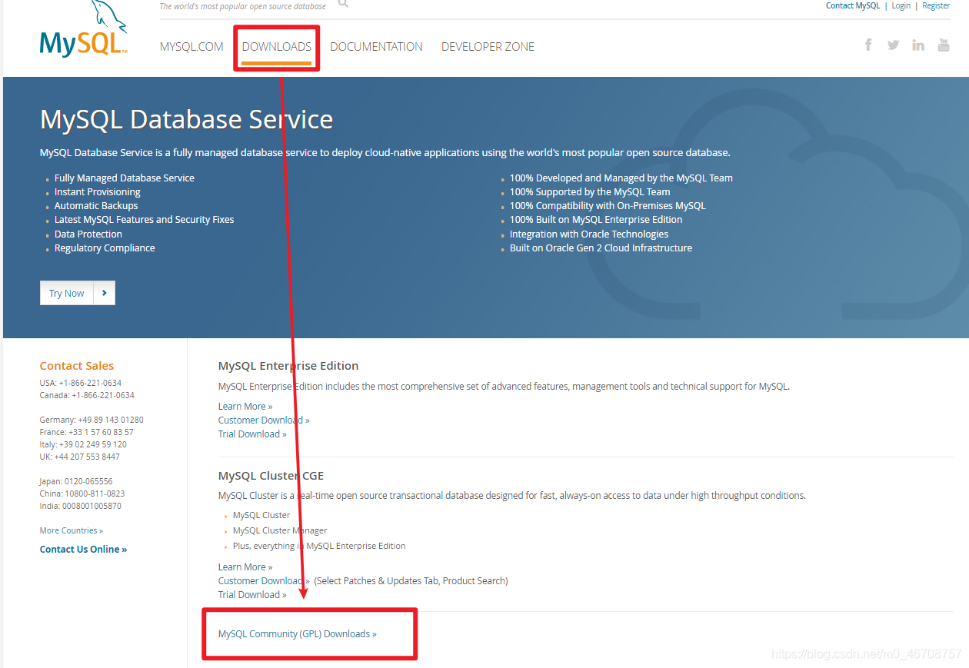Go to MYSQL.COM tab
This screenshot has height=668, width=969.
pos(191,47)
